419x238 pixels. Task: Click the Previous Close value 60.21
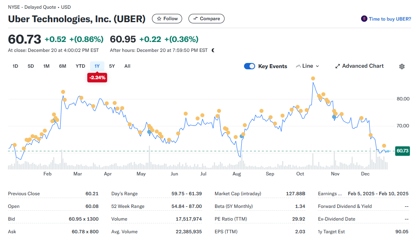[92, 194]
